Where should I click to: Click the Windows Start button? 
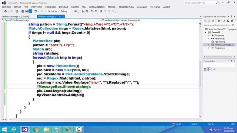click(x=4, y=130)
